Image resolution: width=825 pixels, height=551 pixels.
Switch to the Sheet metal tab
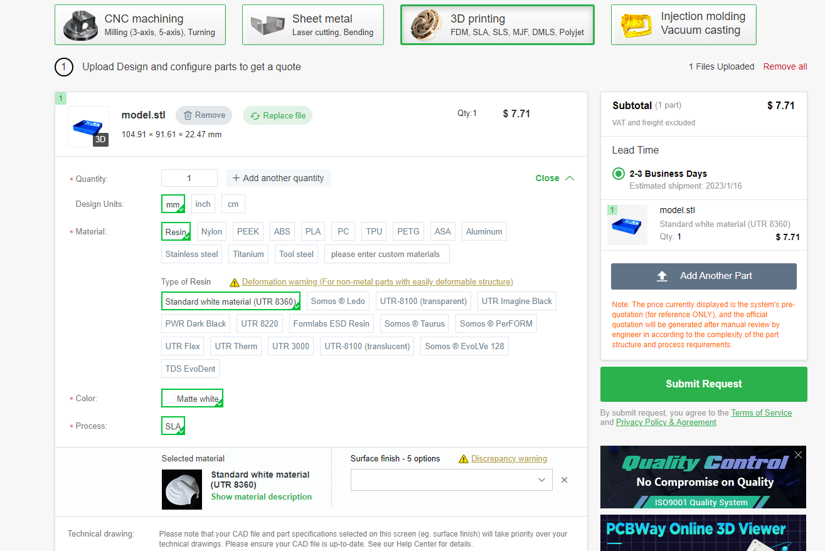pyautogui.click(x=312, y=25)
